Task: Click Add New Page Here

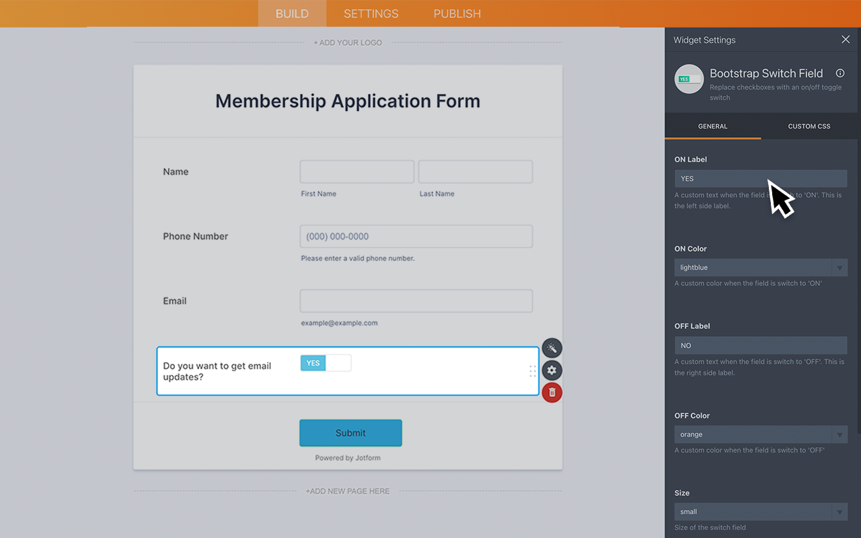Action: (x=347, y=491)
